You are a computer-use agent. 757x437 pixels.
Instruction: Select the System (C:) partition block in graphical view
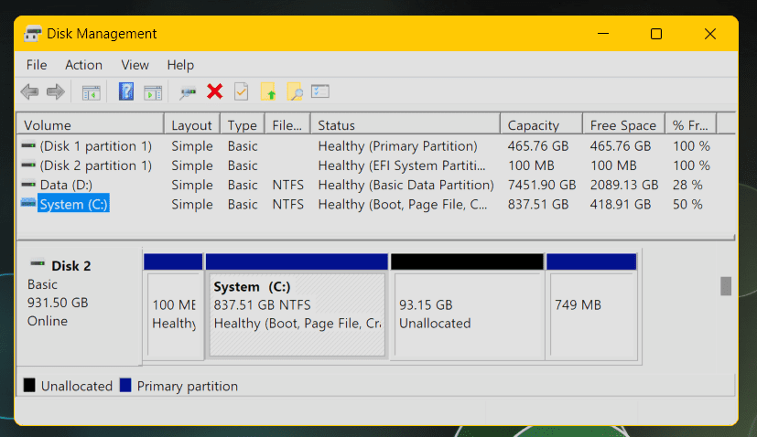297,307
